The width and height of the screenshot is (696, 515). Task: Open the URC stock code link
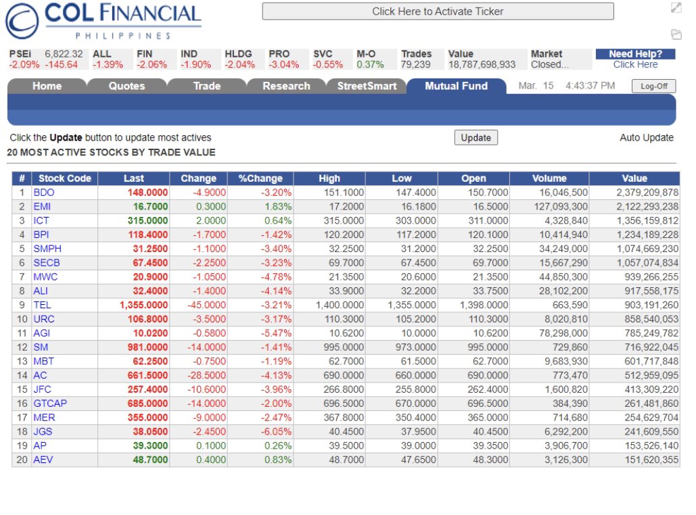[x=44, y=320]
